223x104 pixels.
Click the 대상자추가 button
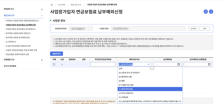pyautogui.click(x=57, y=54)
